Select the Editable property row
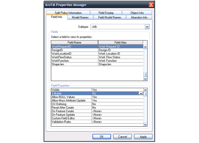The width and height of the screenshot is (199, 143). (x=97, y=93)
